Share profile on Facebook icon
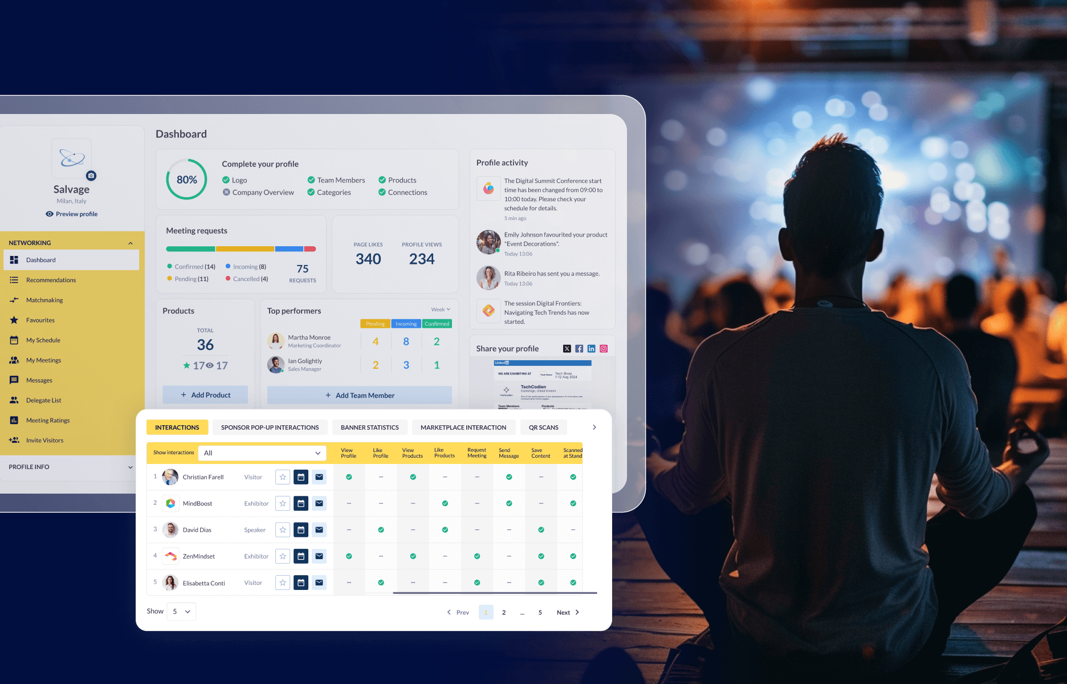Viewport: 1067px width, 684px height. tap(579, 349)
